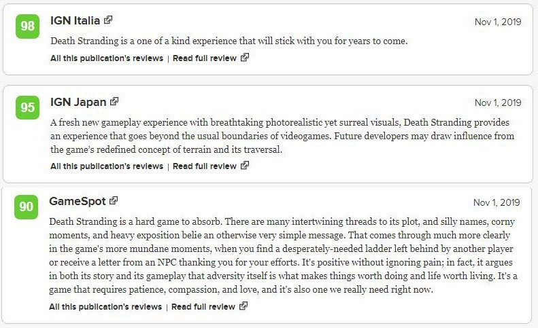Read full review from IGN Italia
The image size is (538, 328).
point(205,58)
